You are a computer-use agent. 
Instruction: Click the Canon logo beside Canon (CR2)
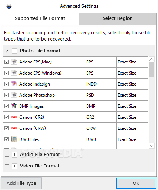[14, 117]
